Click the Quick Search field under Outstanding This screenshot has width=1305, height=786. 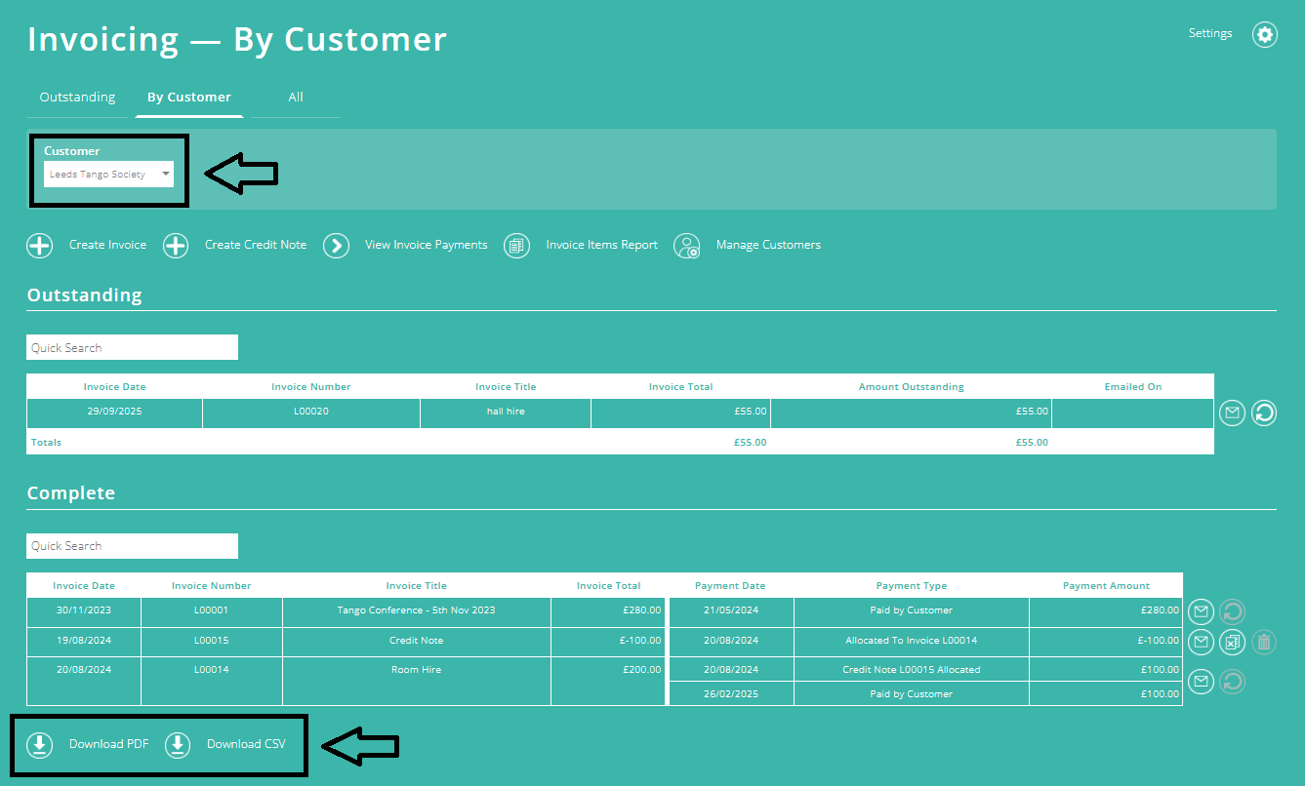click(132, 347)
